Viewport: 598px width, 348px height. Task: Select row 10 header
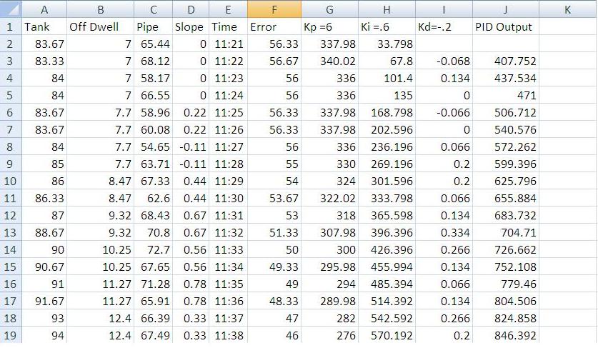[10, 182]
